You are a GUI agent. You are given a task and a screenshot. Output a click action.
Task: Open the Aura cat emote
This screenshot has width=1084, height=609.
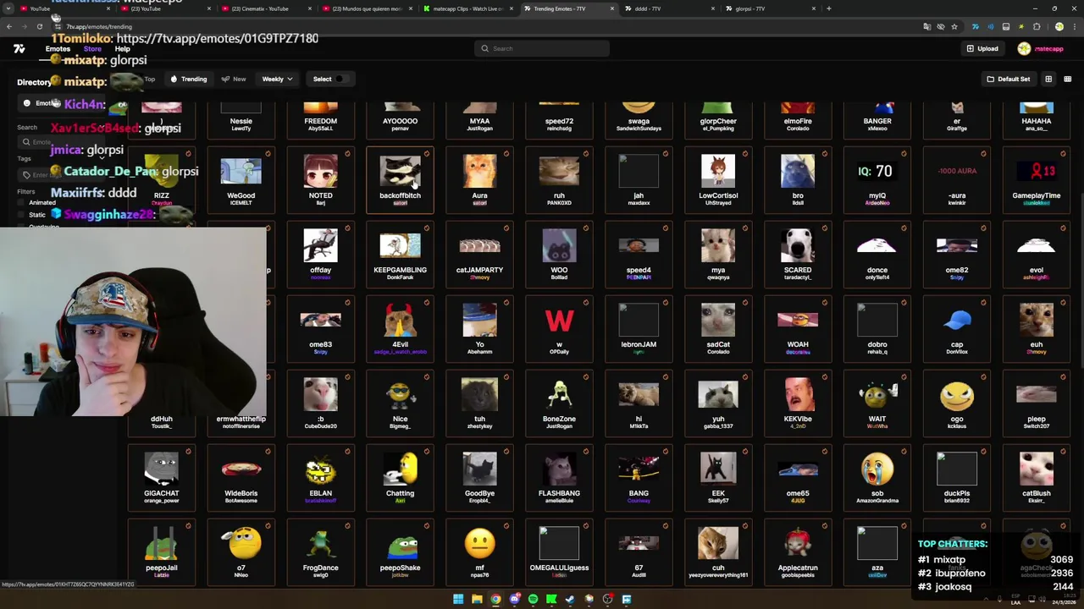[479, 179]
